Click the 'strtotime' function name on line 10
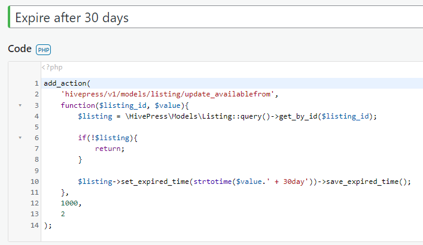Screen dimensions: 423x245 click(212, 182)
